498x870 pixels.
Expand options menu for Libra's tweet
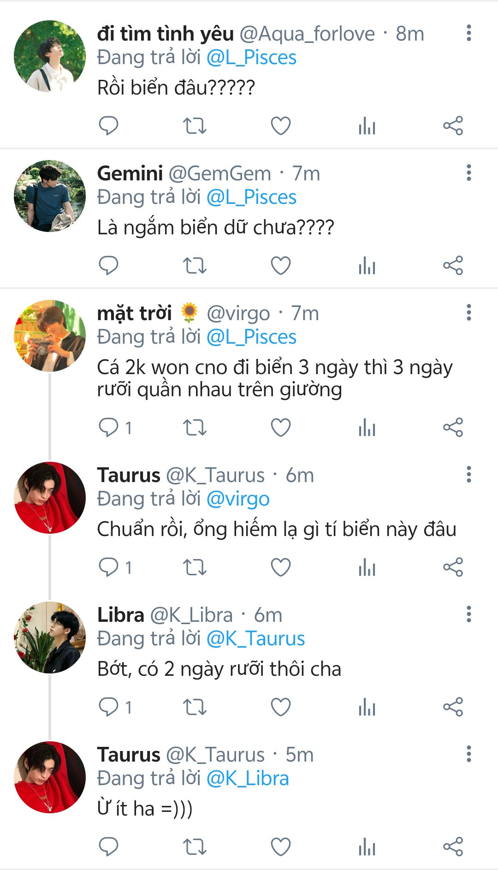pos(468,614)
